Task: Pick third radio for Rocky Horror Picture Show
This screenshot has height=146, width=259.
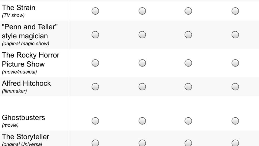Action: pos(188,63)
